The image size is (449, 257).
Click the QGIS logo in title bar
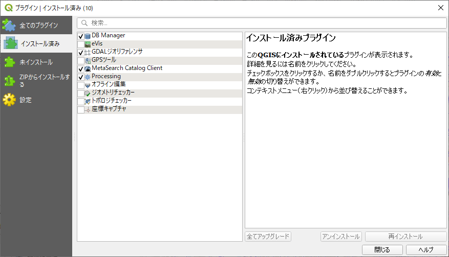[x=9, y=8]
